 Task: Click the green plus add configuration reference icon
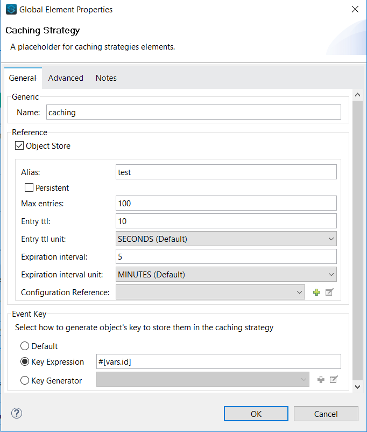coord(316,292)
